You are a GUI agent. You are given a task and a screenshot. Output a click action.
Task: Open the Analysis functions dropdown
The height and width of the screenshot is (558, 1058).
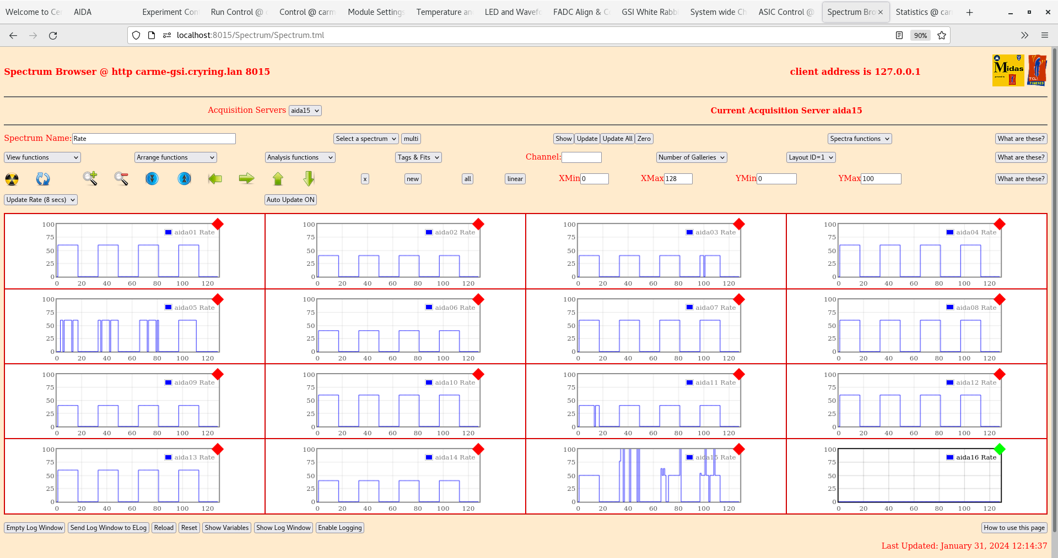(300, 157)
